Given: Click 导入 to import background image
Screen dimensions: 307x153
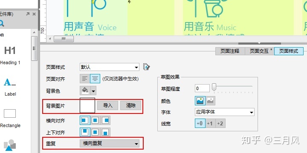Looking at the screenshot, I should tap(108, 105).
